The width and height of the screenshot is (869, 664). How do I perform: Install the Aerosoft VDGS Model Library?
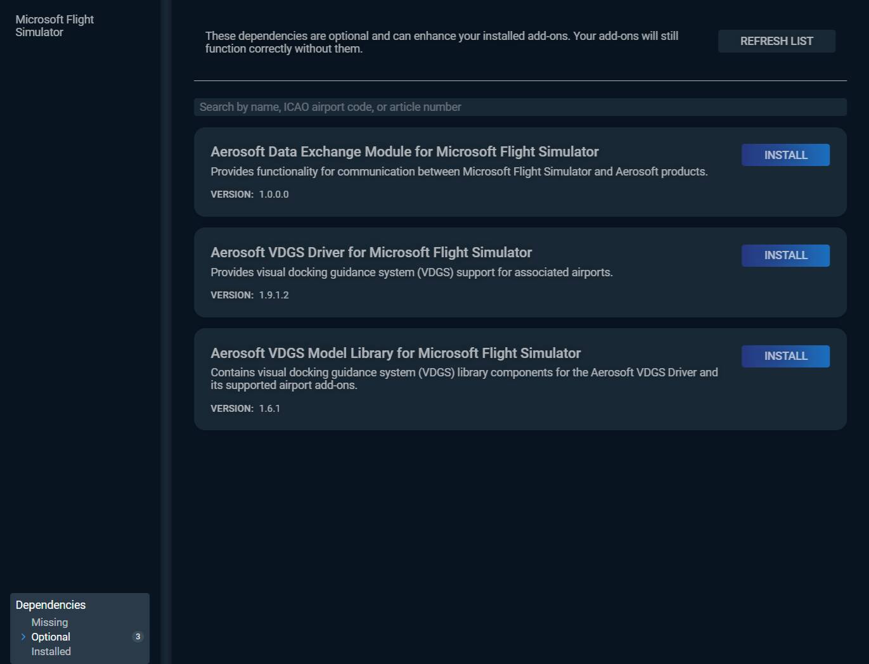(785, 356)
